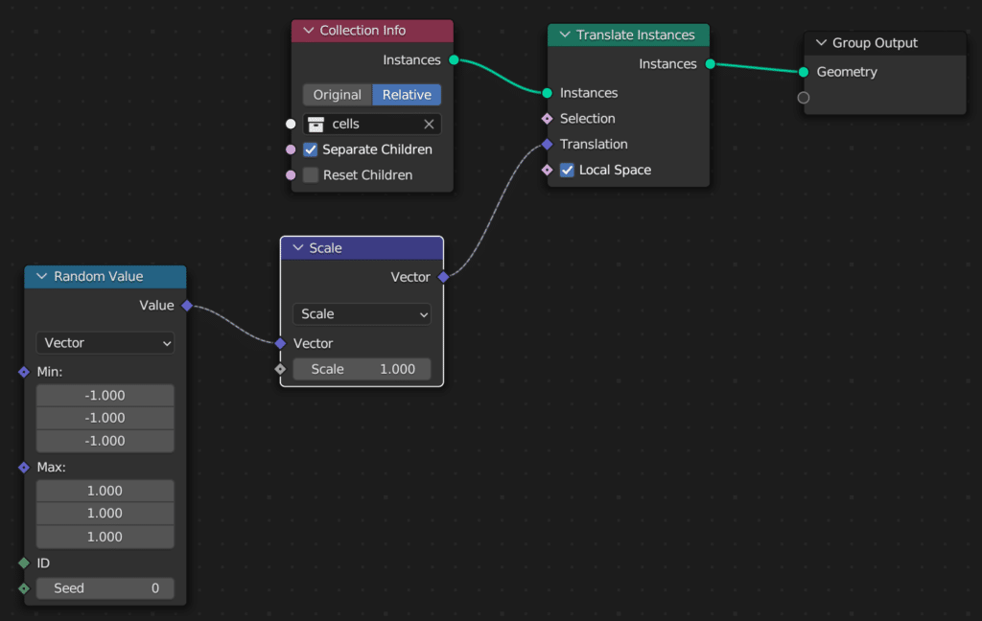
Task: Click the Seed input socket diamond
Action: [24, 588]
